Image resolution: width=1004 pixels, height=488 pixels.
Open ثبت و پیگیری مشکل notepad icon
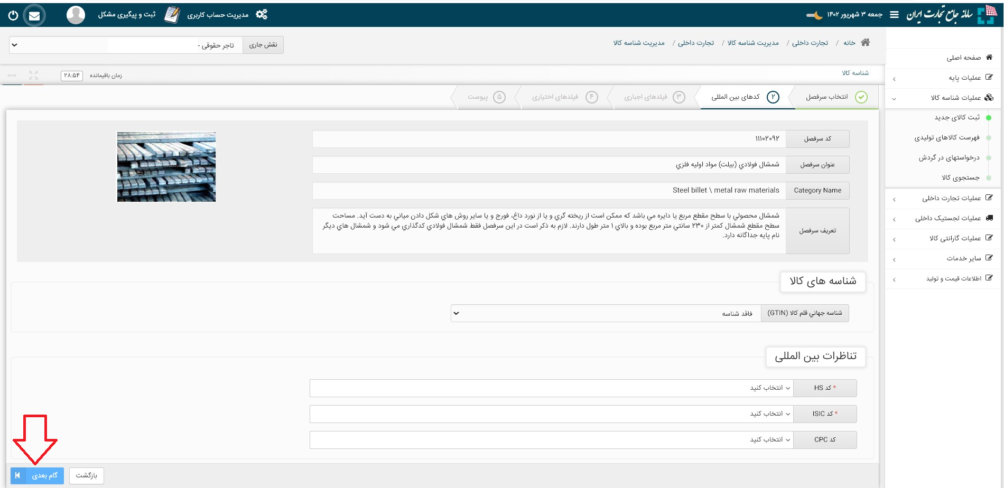tap(172, 15)
